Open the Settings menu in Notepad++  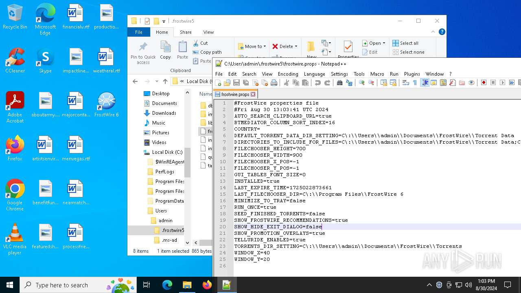[x=339, y=74]
